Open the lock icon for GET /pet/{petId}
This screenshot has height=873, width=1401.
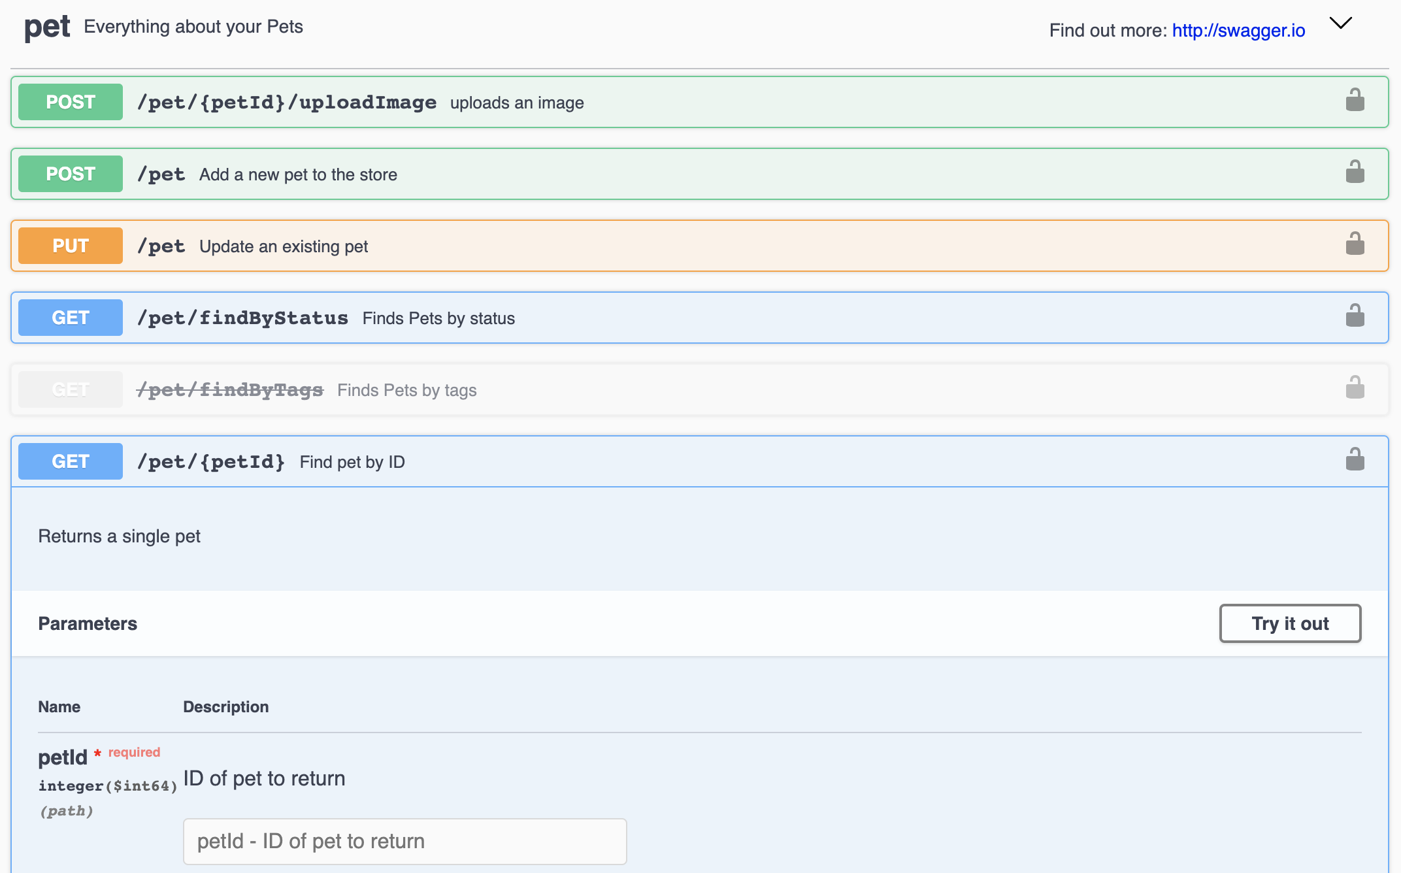point(1355,459)
